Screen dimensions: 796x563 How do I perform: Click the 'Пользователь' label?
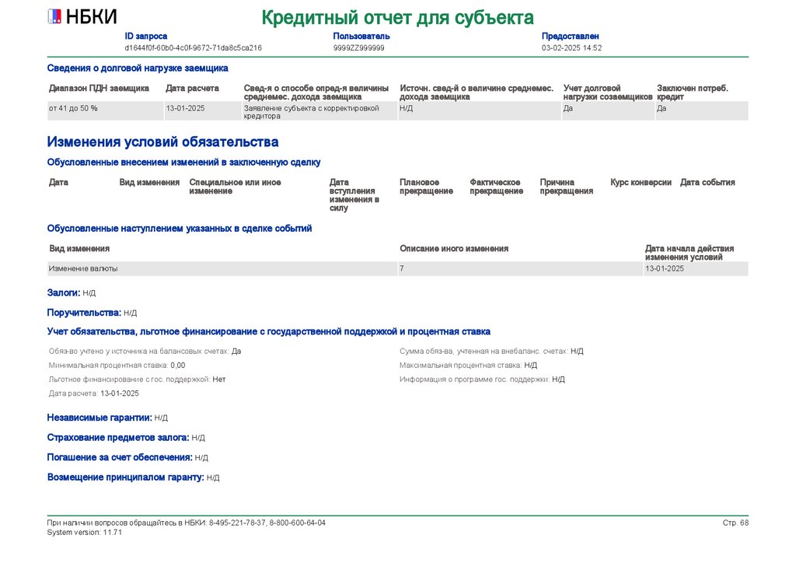coord(361,36)
